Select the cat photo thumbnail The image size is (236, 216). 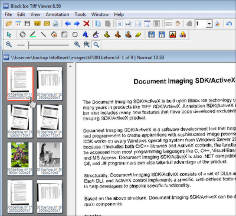(x=50, y=159)
